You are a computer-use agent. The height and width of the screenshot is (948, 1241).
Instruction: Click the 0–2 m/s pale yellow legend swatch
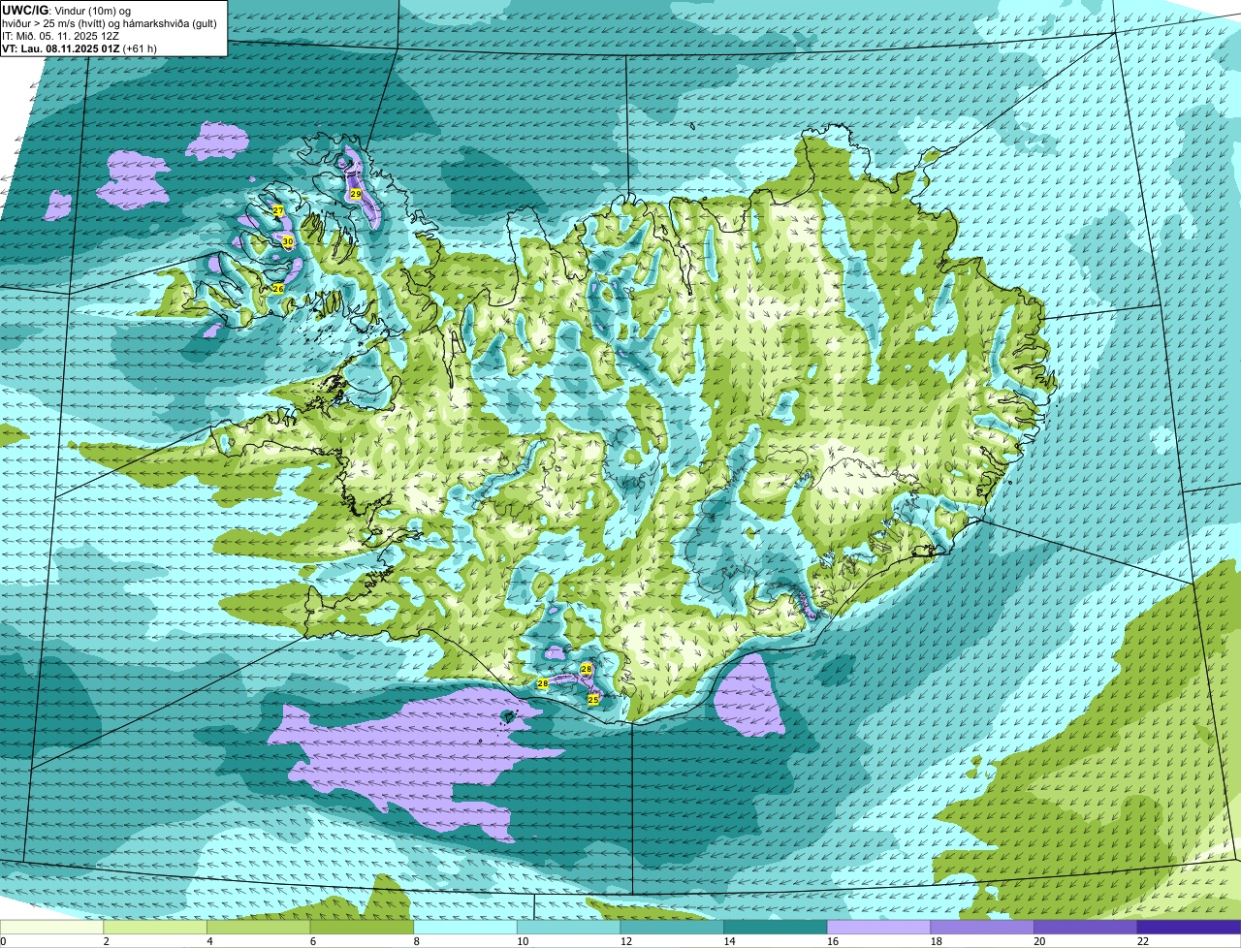pos(52,928)
